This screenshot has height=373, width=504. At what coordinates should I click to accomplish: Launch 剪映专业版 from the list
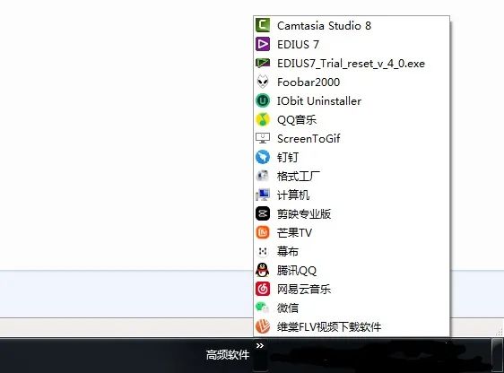(352, 213)
